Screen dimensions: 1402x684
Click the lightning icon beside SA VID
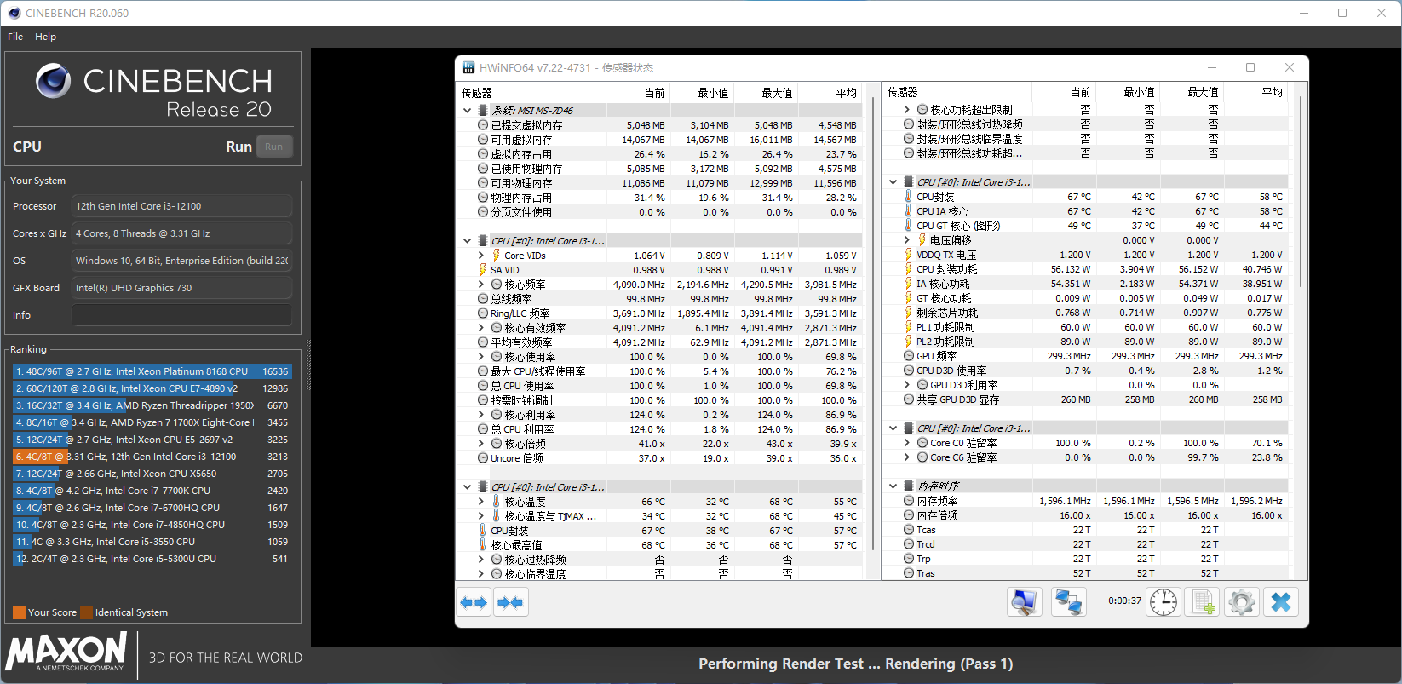(x=483, y=270)
